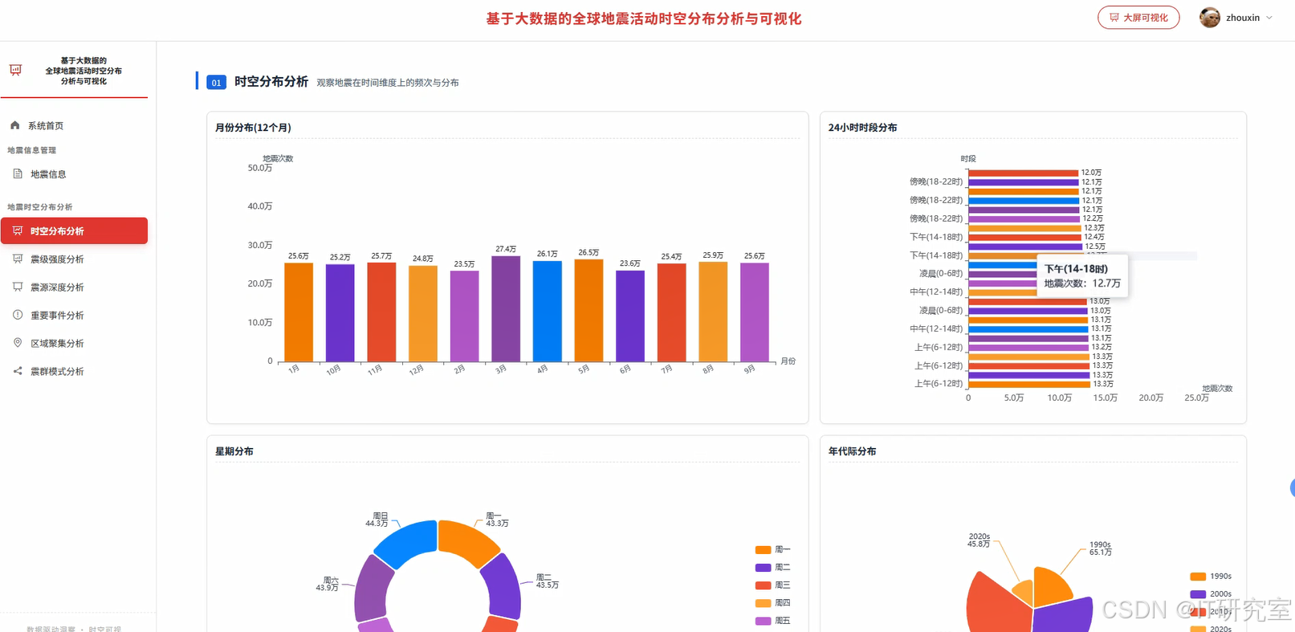Click the blue 周日 donut segment

(408, 543)
